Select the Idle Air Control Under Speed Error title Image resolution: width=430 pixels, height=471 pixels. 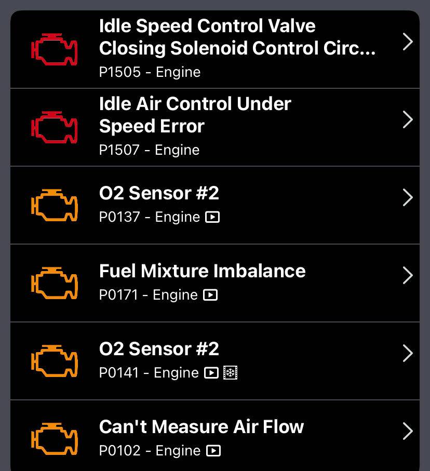click(195, 115)
